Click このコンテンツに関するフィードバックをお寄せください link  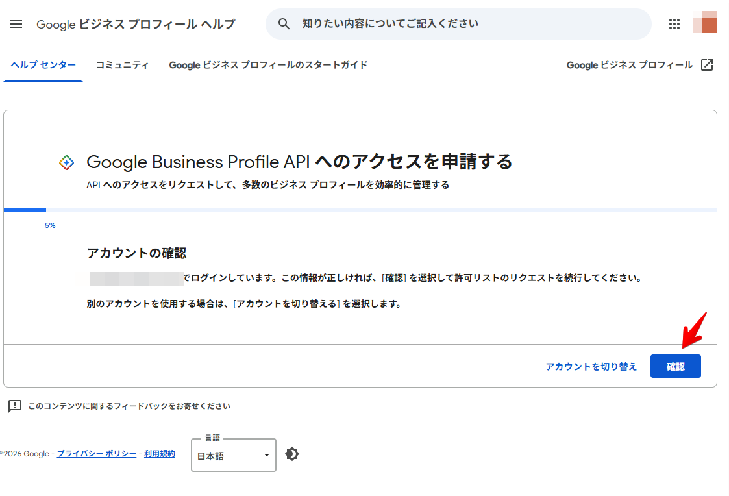pyautogui.click(x=129, y=406)
